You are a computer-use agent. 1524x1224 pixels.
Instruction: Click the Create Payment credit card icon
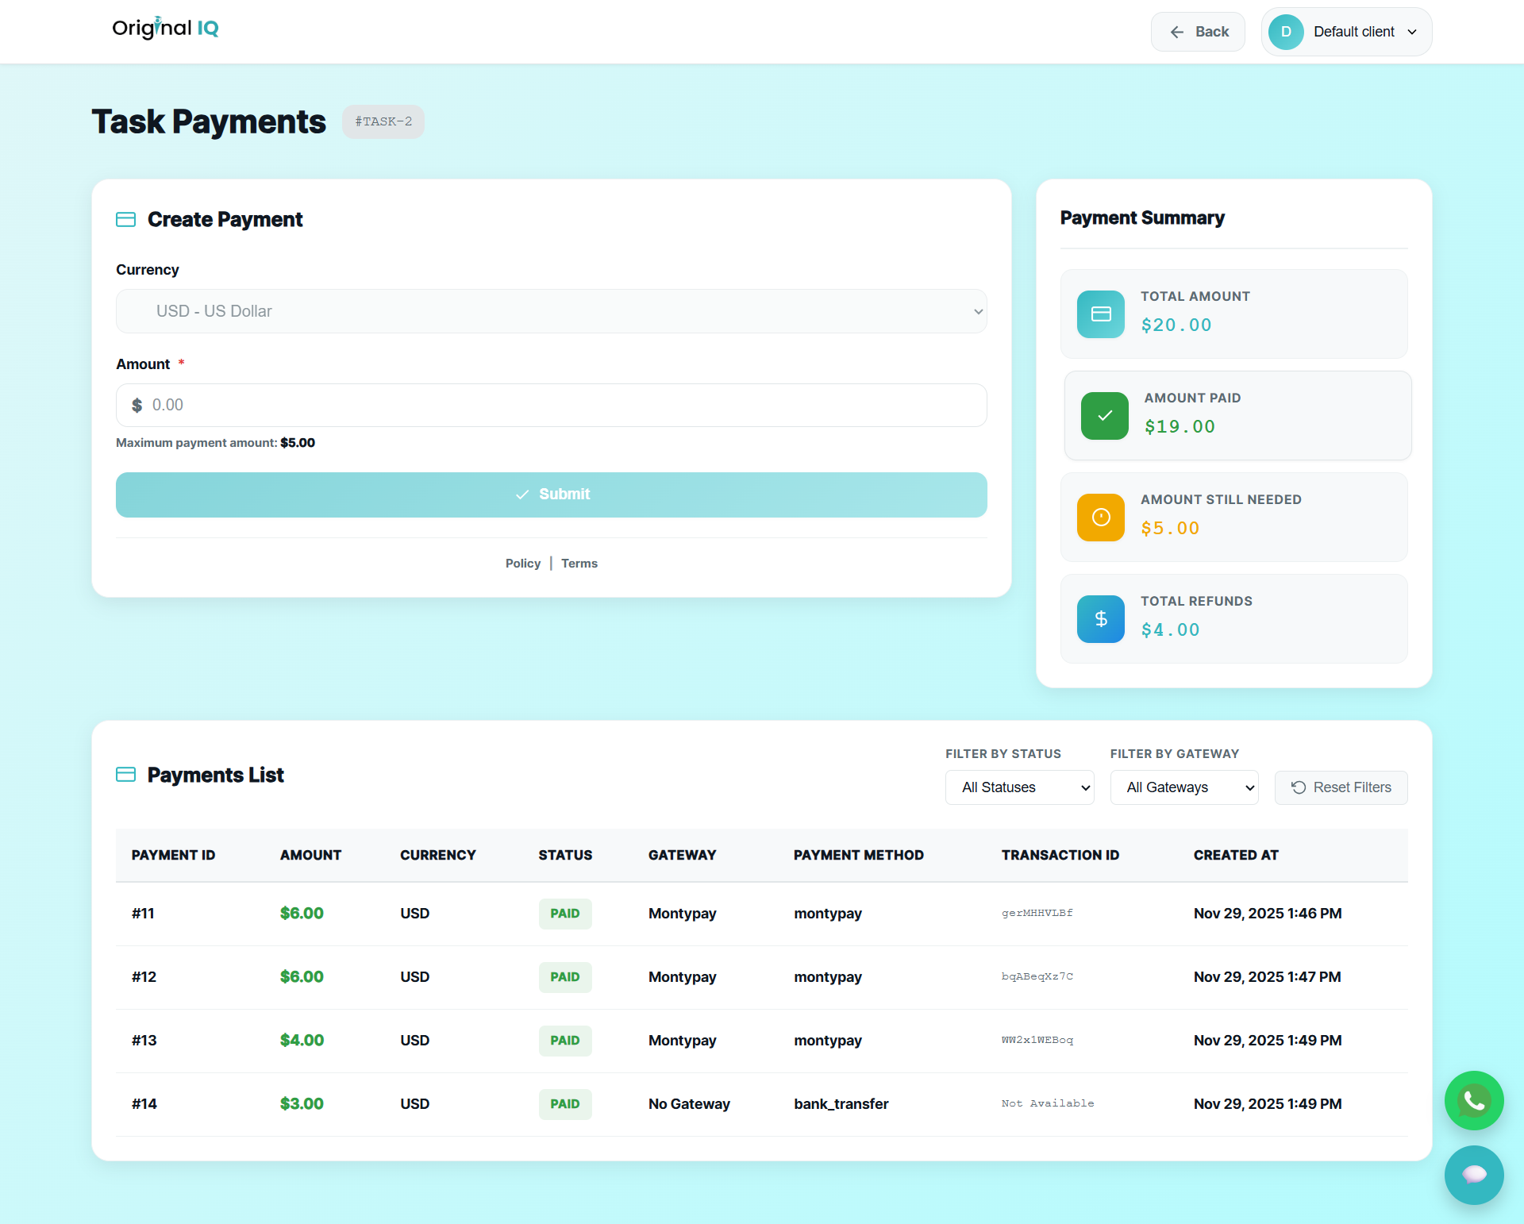coord(125,219)
